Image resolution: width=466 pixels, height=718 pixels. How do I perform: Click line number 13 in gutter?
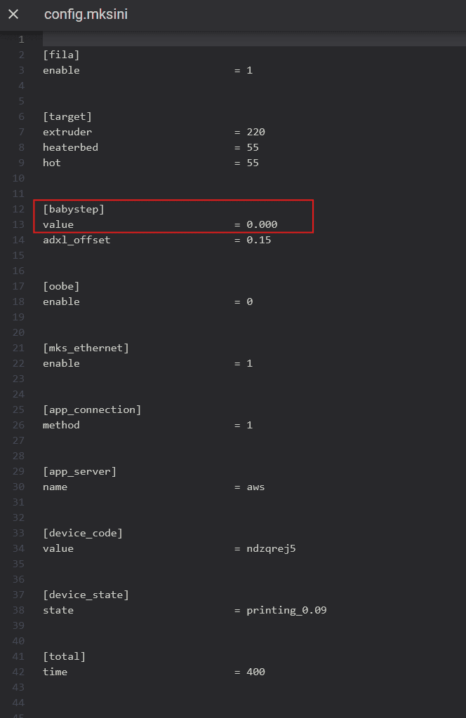[x=18, y=224]
